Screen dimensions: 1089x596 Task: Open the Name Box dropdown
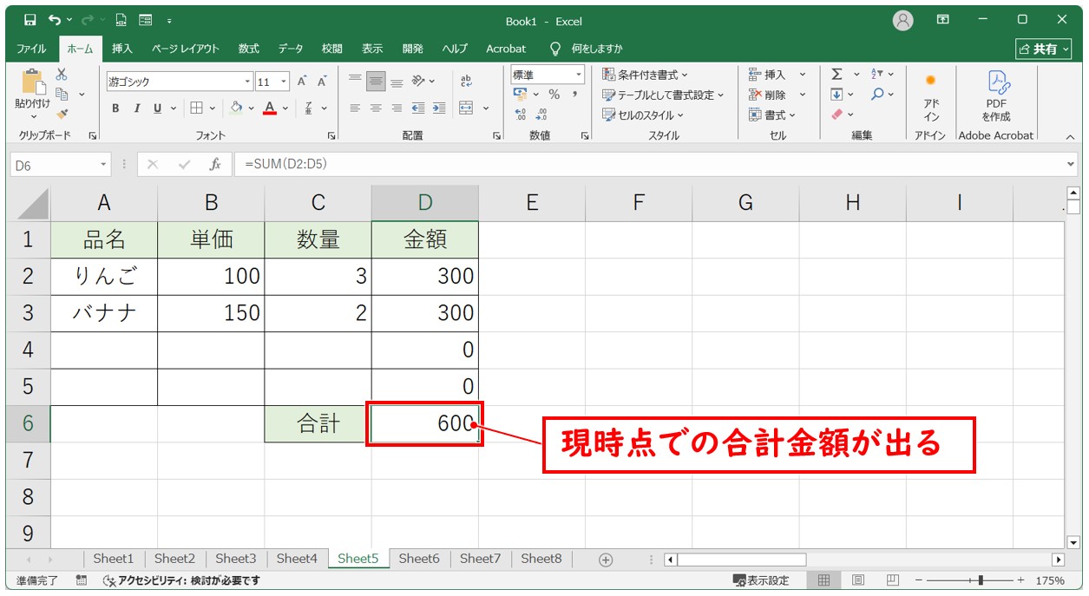point(104,164)
